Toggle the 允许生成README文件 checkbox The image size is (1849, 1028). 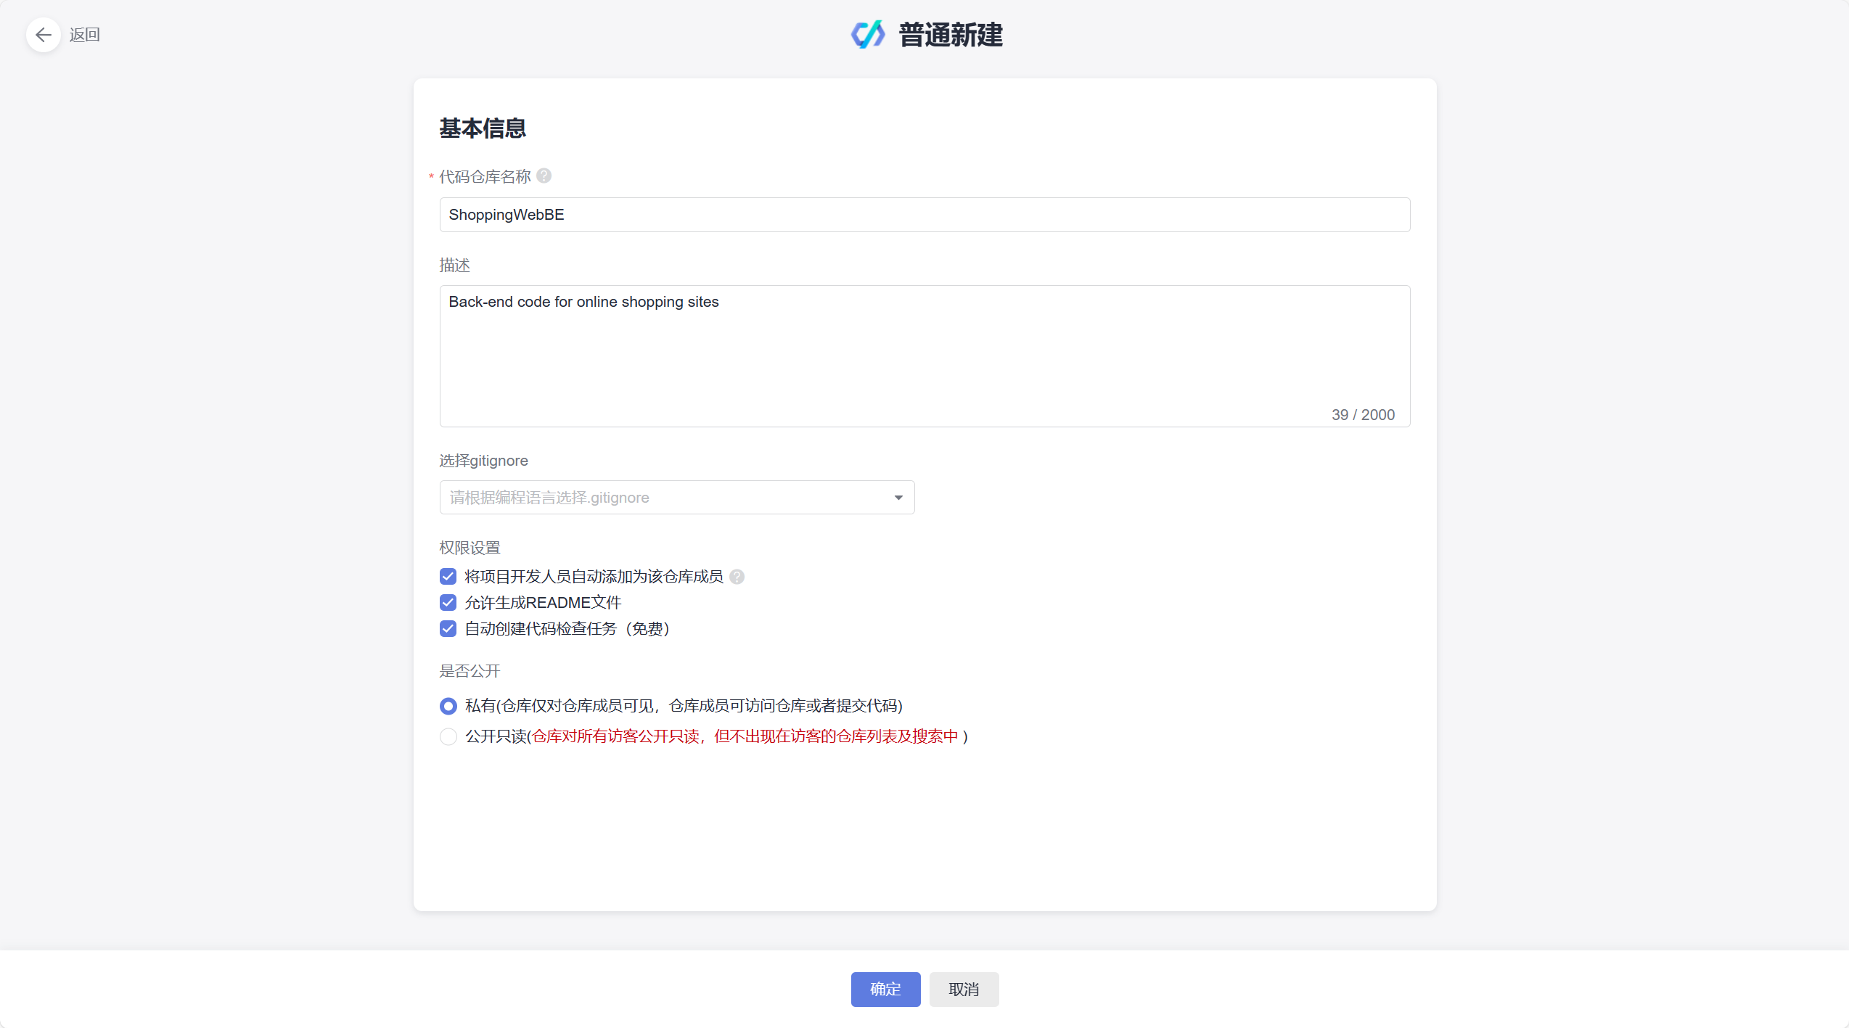[448, 603]
